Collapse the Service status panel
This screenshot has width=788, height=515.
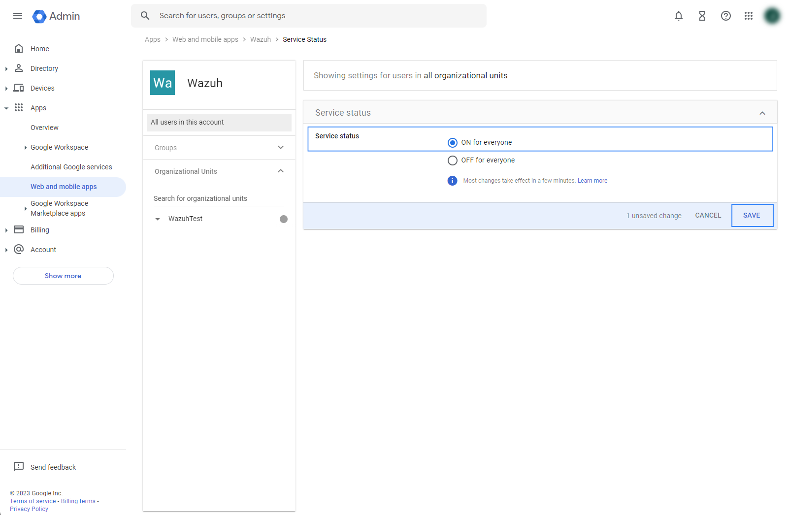pos(762,113)
